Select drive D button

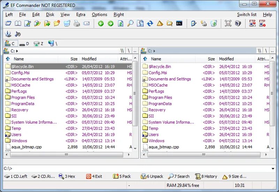pos(24,44)
